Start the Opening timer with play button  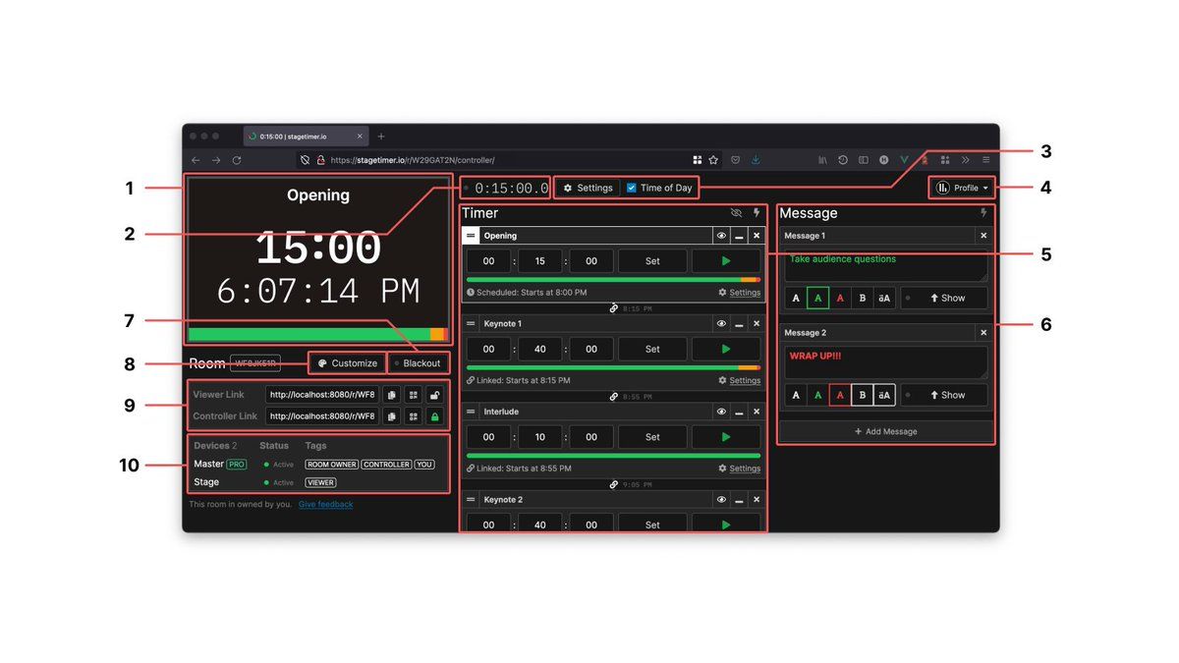click(725, 261)
